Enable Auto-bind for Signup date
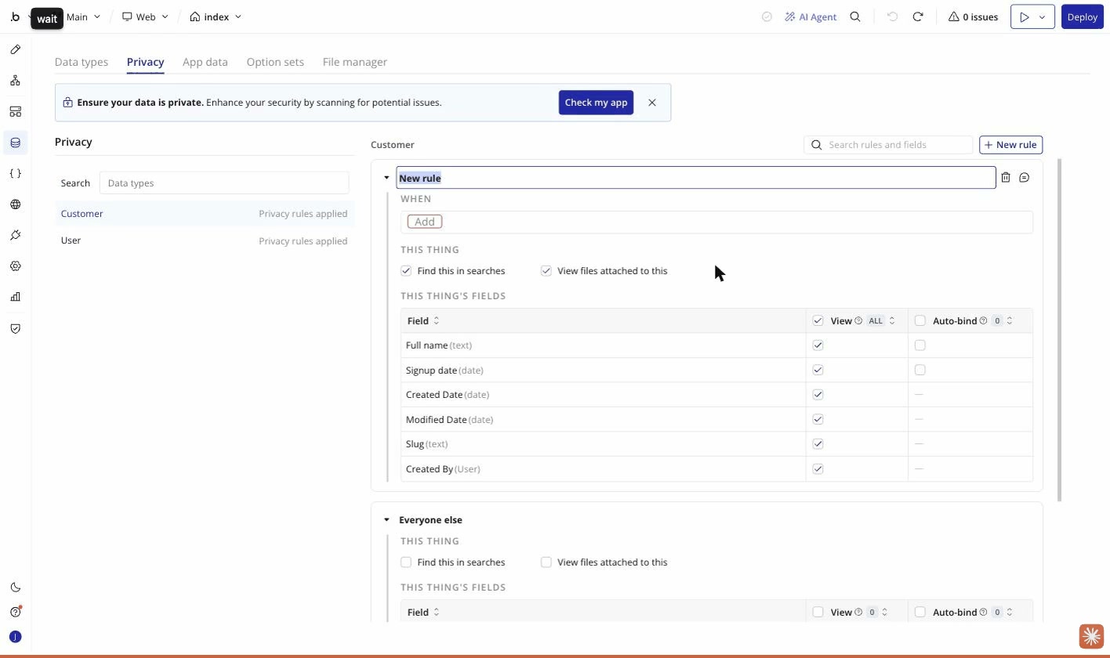 (x=920, y=370)
